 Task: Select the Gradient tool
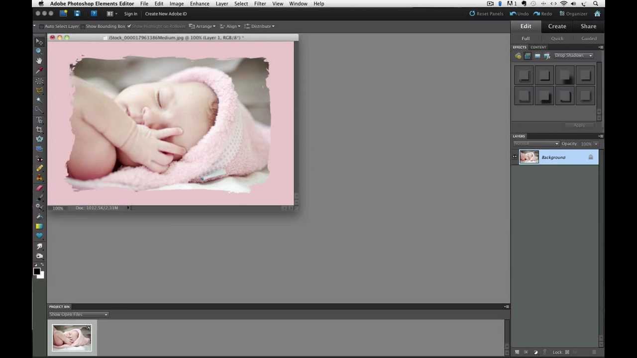39,226
